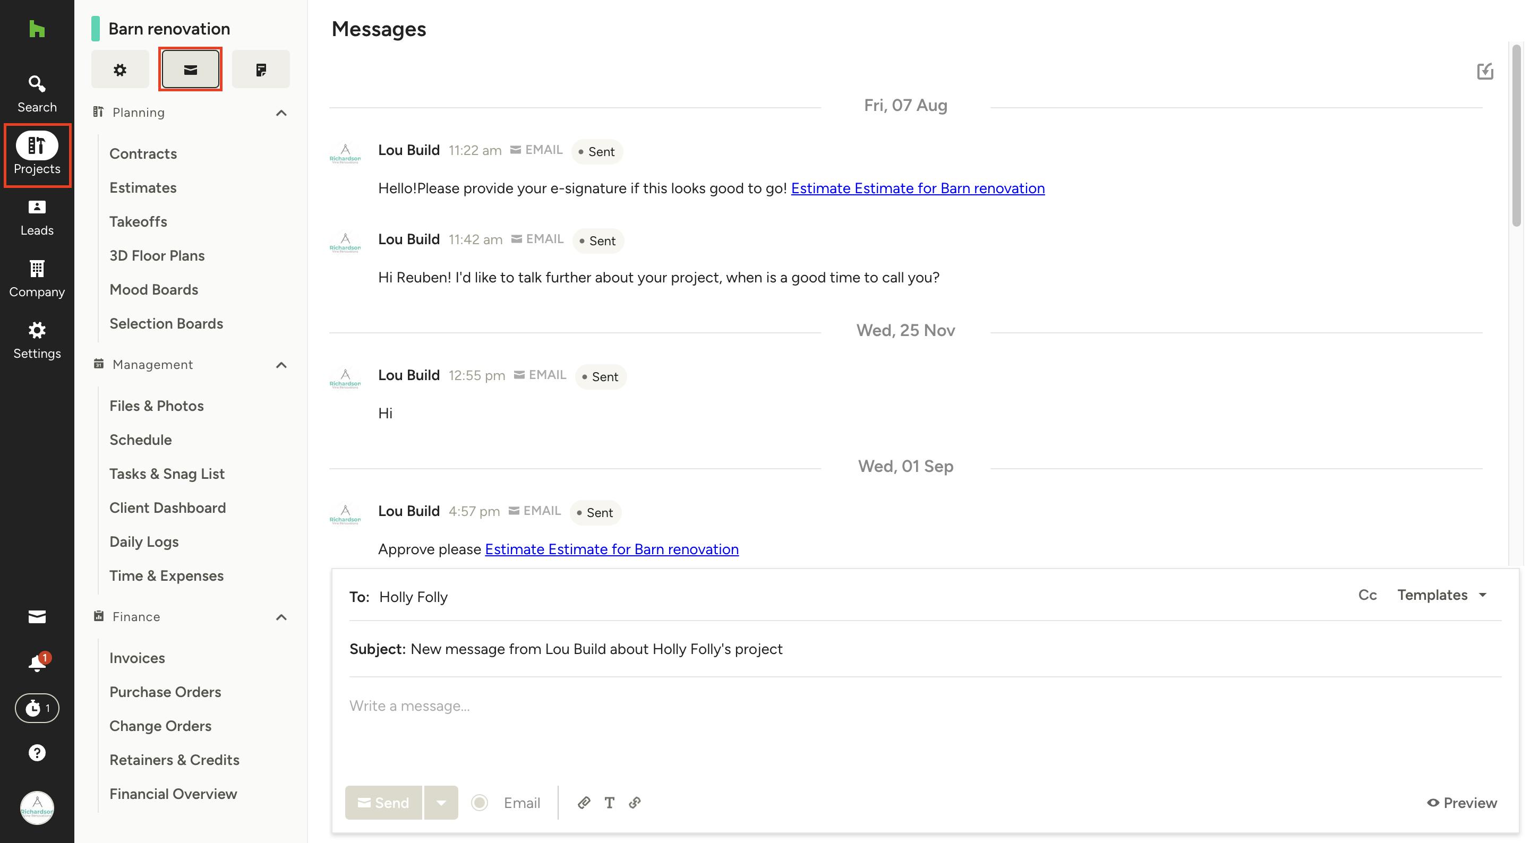1539x843 pixels.
Task: Collapse the Finance section
Action: point(281,616)
